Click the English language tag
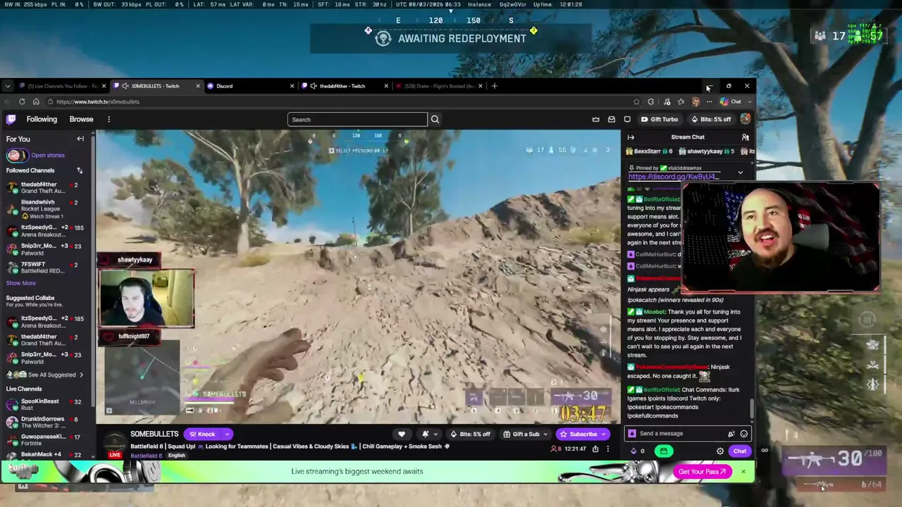 [x=176, y=456]
